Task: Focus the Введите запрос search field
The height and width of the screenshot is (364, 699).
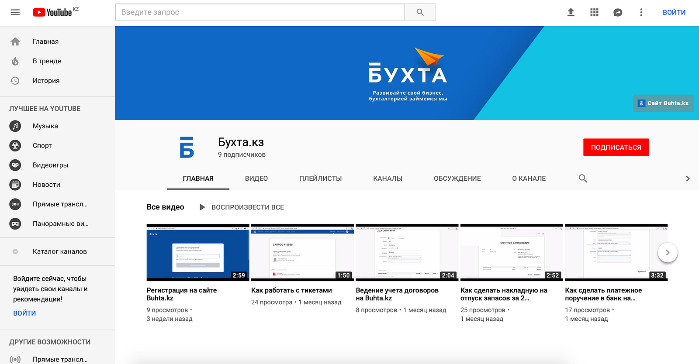Action: 260,12
